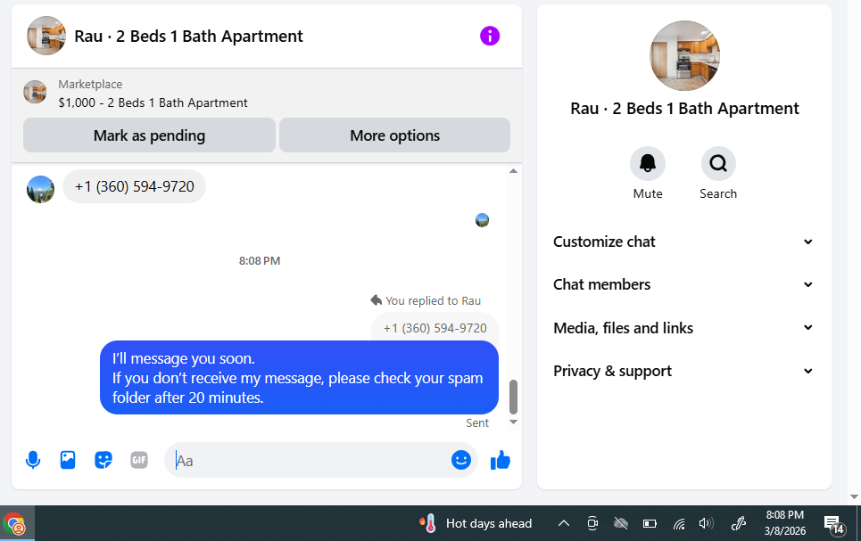Click the meet now camera tray icon
The image size is (861, 541).
click(592, 523)
